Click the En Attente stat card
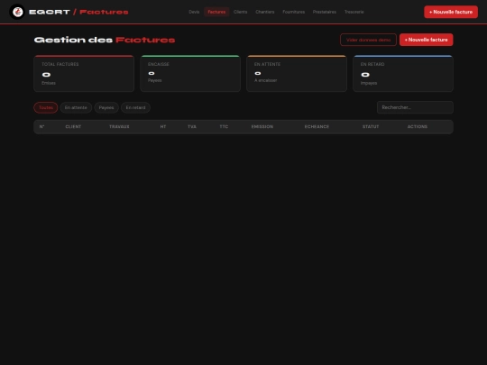The image size is (487, 365). (x=297, y=74)
